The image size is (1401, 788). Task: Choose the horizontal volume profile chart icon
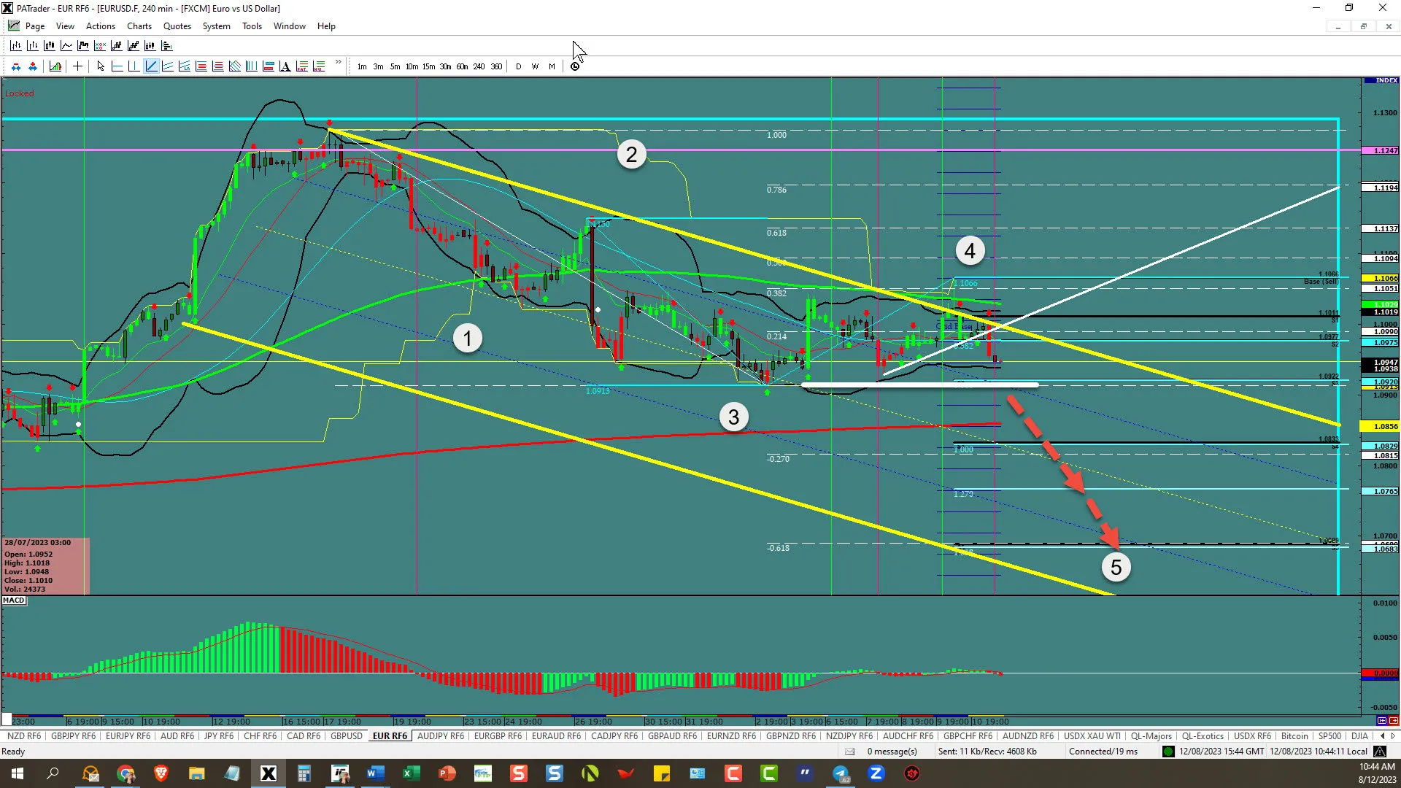(x=166, y=46)
